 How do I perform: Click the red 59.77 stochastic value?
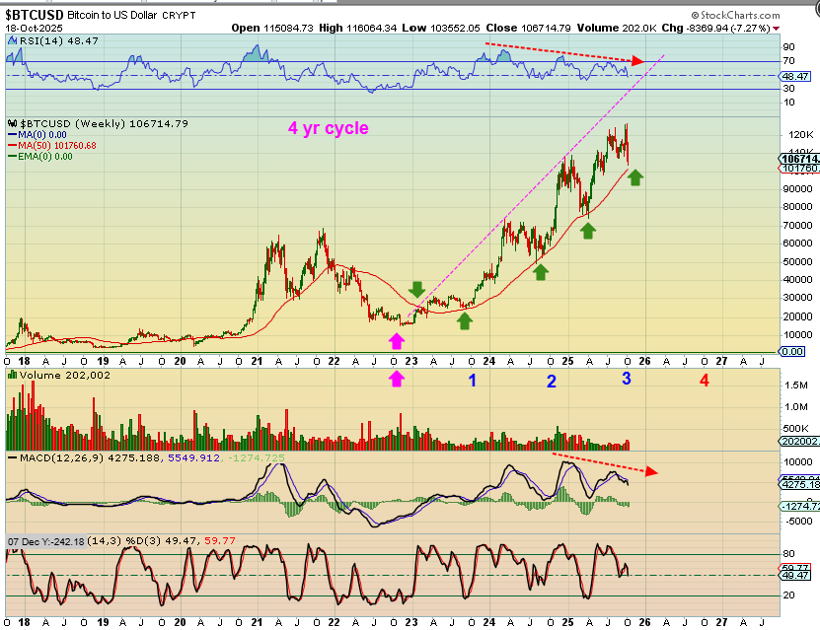[220, 541]
